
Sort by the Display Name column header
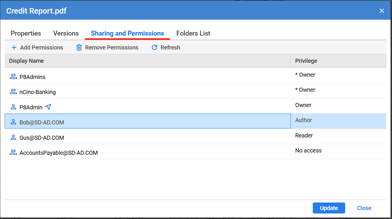click(x=26, y=61)
